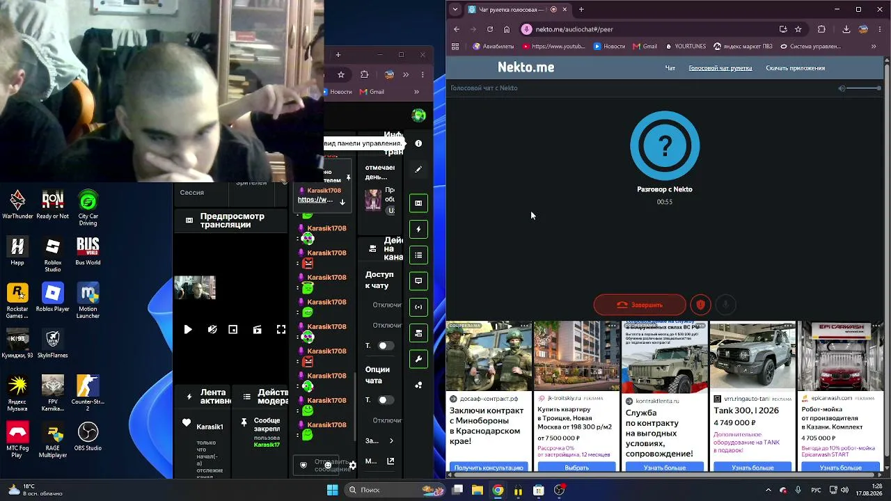Click the red shield report icon
The image size is (891, 501).
click(700, 305)
